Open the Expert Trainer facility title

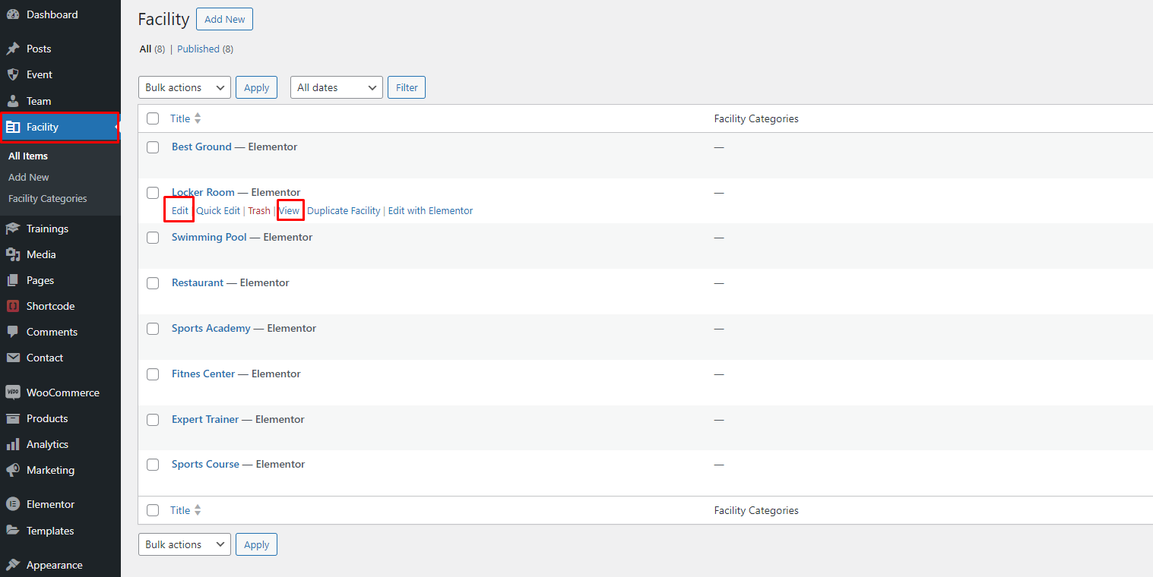(x=205, y=419)
